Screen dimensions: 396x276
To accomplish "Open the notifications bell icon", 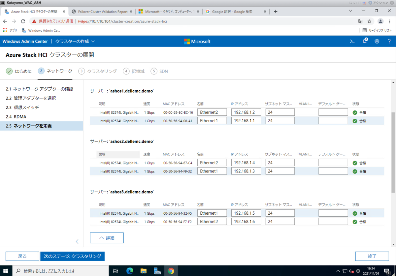I will click(x=365, y=41).
